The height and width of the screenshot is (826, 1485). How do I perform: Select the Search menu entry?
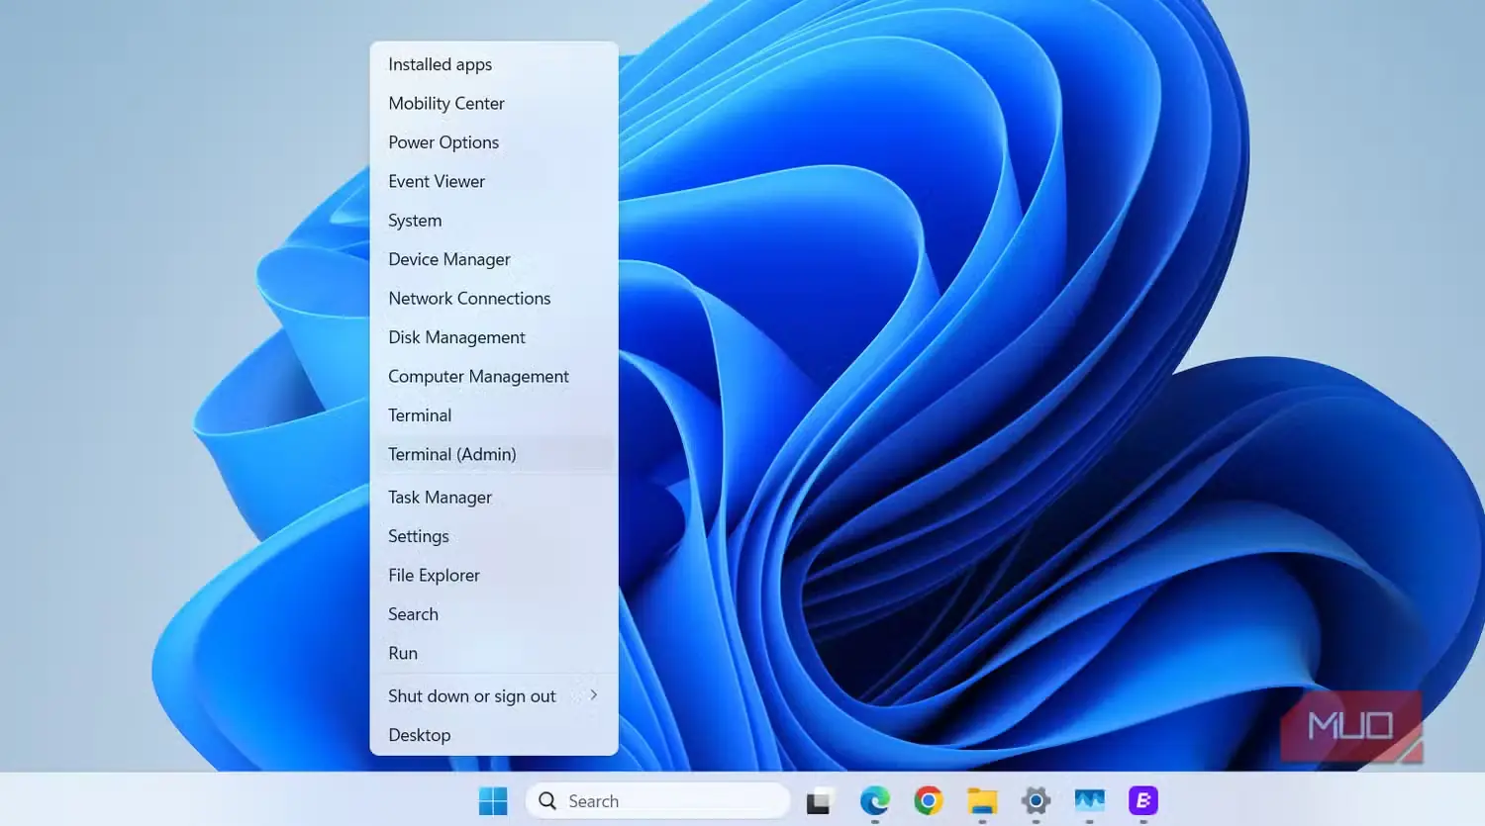click(x=494, y=614)
